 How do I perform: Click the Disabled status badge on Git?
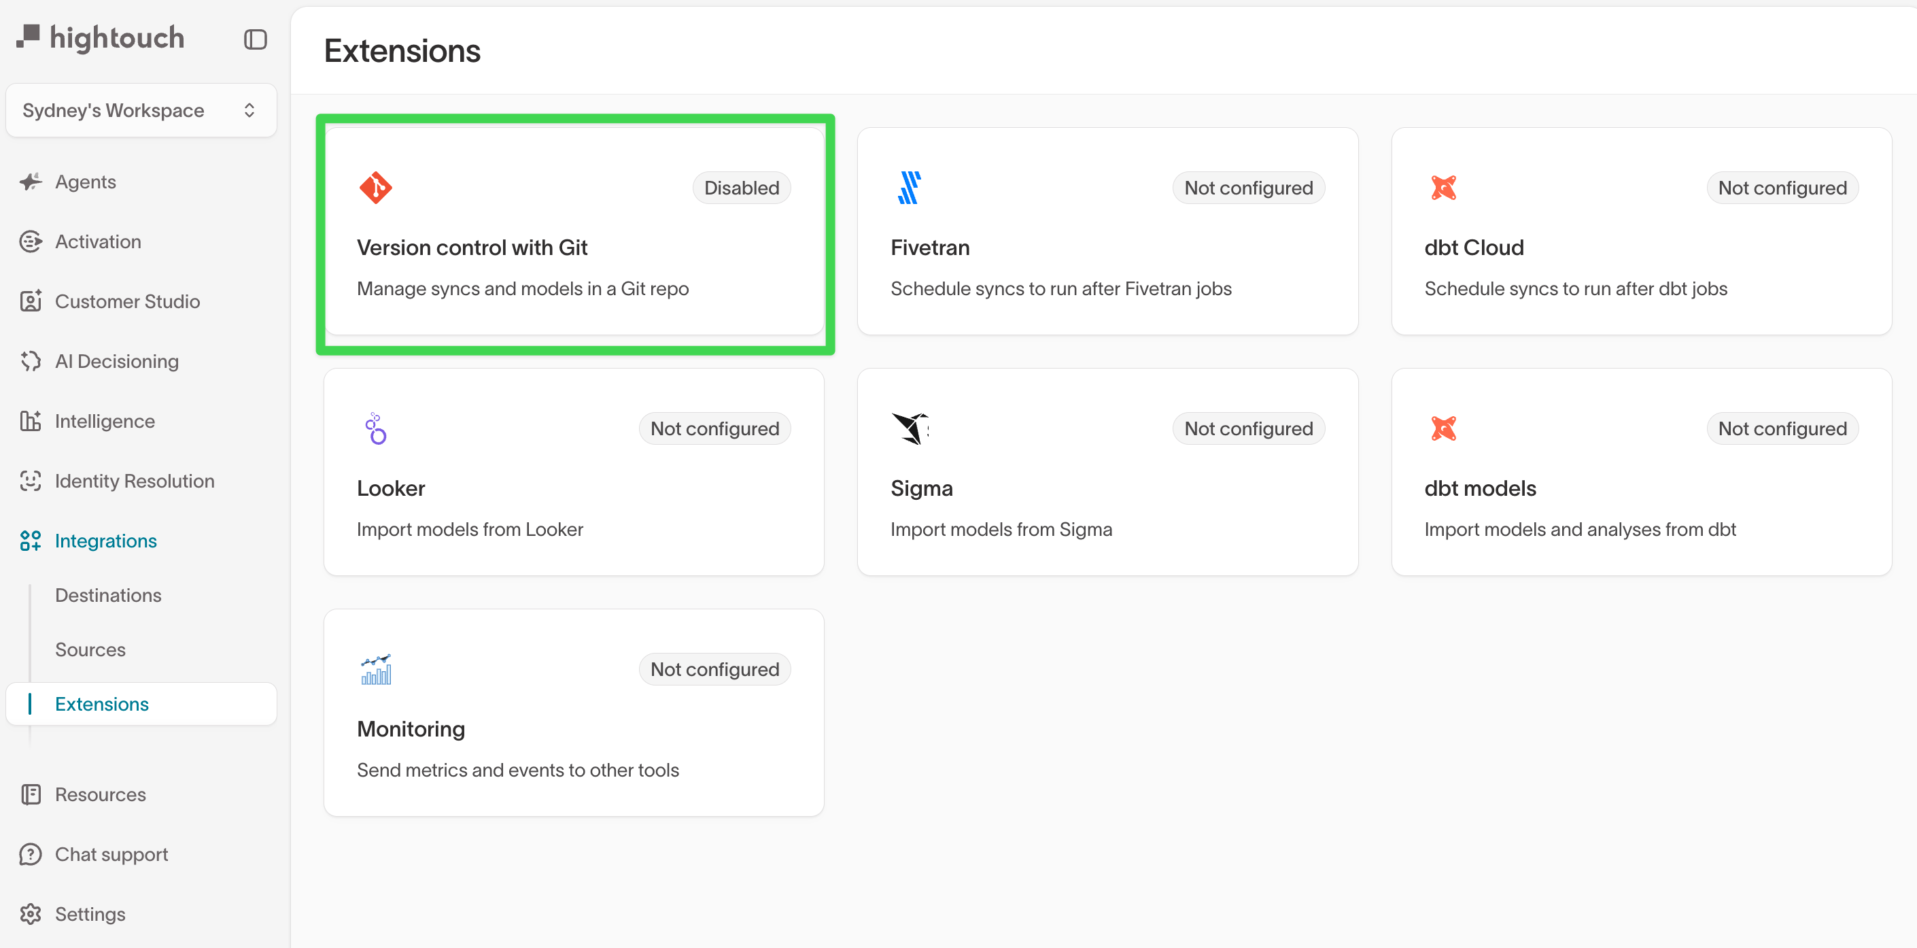coord(741,188)
